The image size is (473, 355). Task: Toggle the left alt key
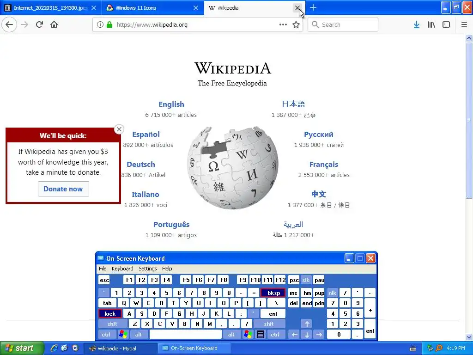[x=138, y=335]
